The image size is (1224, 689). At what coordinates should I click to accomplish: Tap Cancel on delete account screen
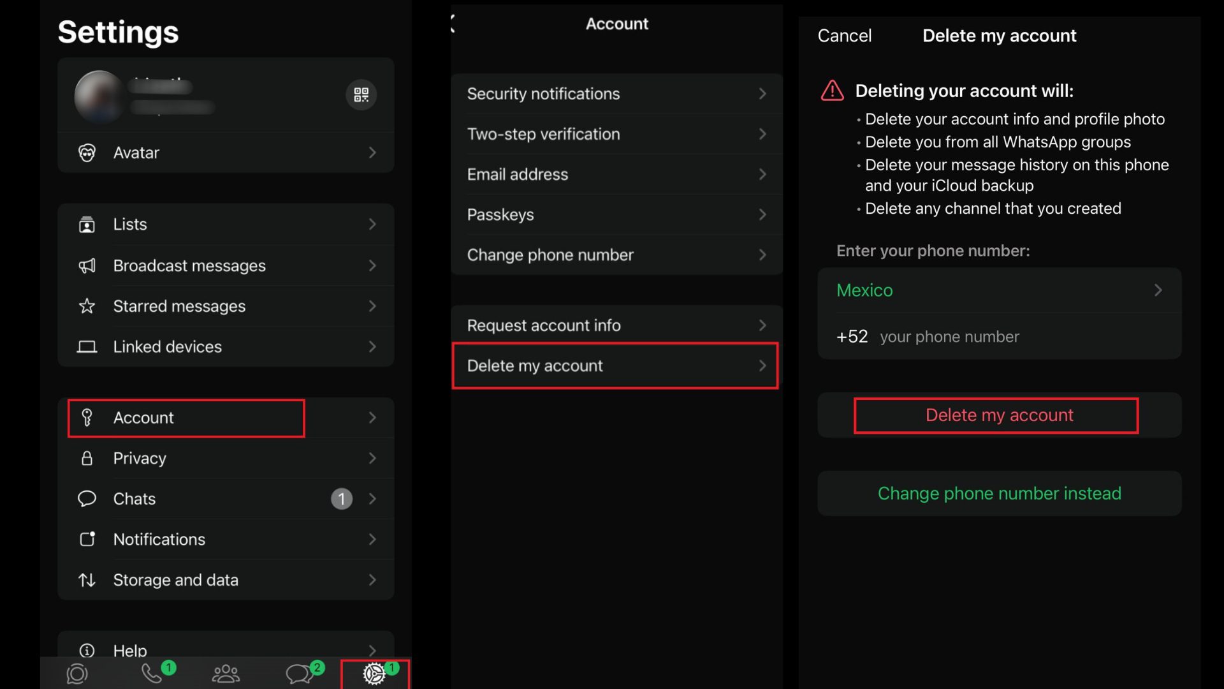(844, 36)
